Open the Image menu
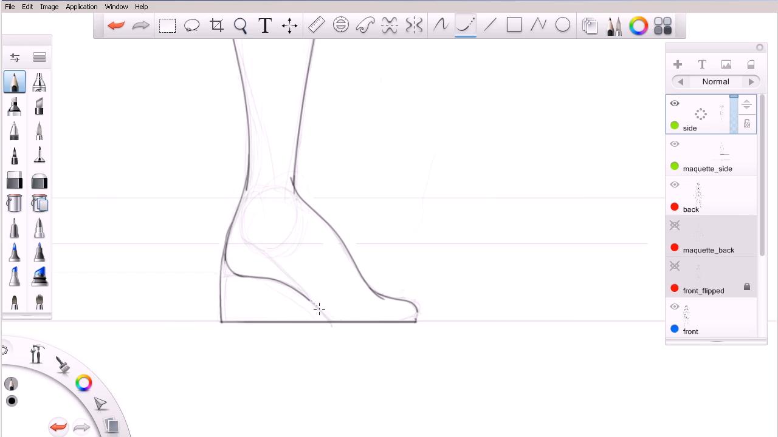 49,7
